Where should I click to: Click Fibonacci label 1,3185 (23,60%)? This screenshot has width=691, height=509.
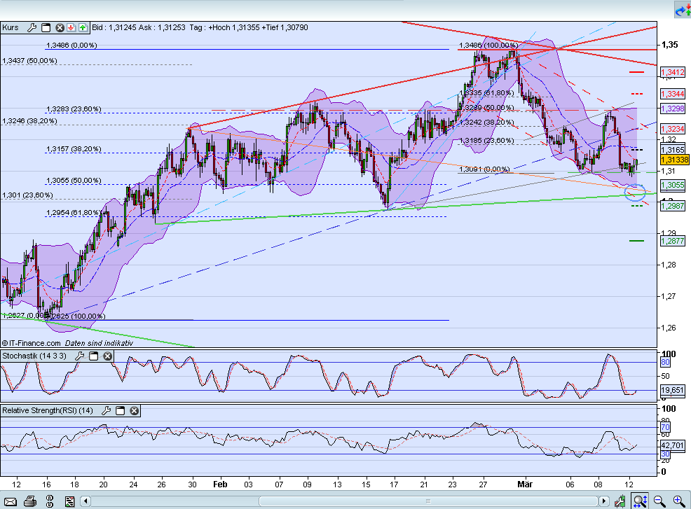click(486, 141)
